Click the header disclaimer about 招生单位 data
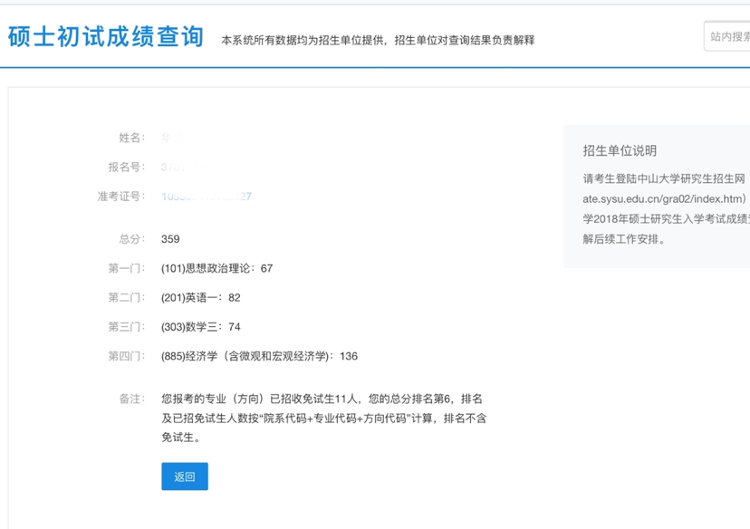The width and height of the screenshot is (750, 529). click(378, 40)
